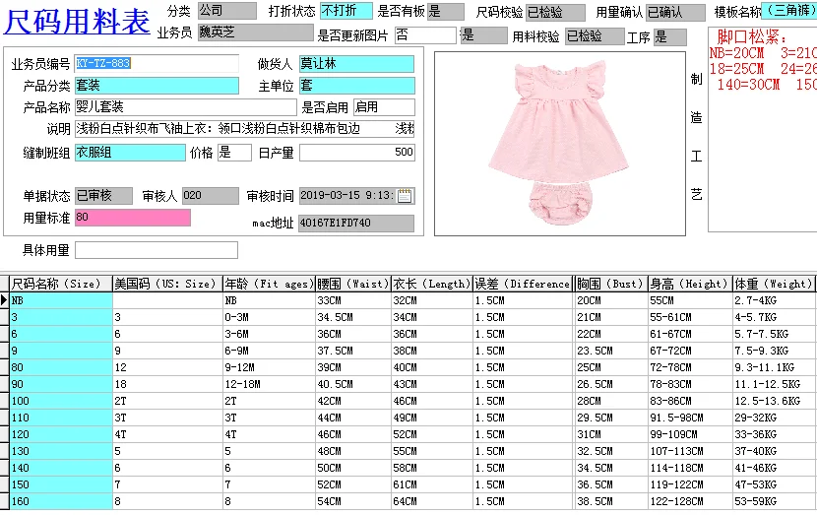817x515 pixels.
Task: Select the height cell 122-128CM
Action: pos(690,501)
